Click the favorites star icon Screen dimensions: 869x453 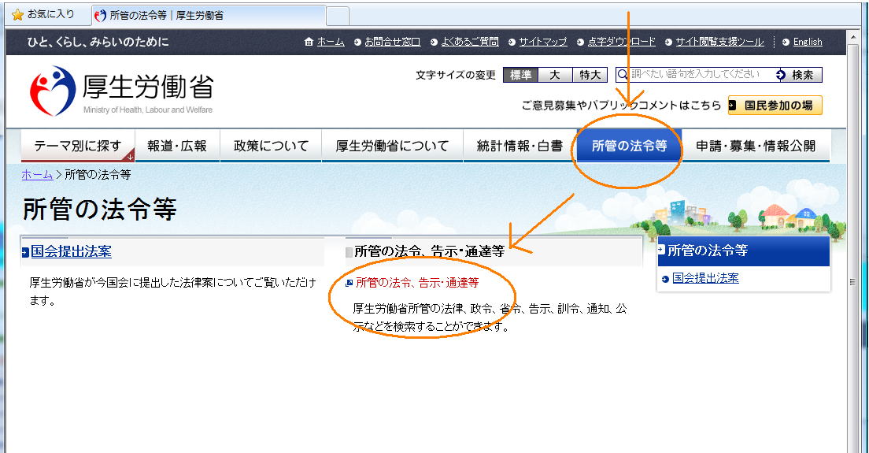tap(17, 15)
